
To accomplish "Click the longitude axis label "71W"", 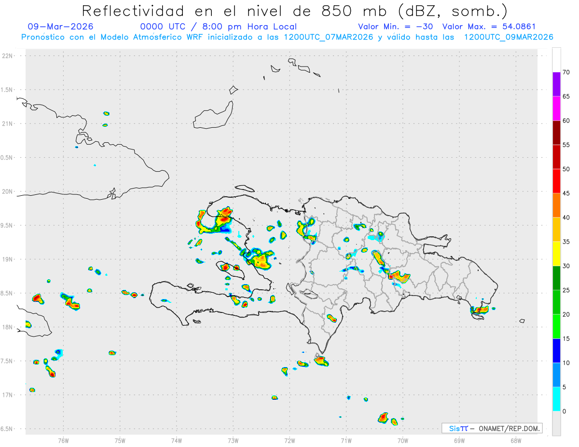I will tap(346, 440).
